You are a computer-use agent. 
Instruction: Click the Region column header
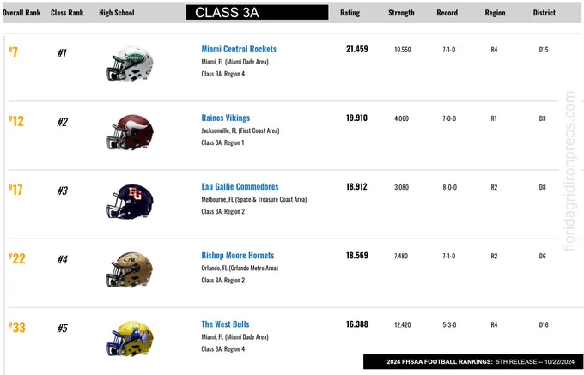pos(495,13)
